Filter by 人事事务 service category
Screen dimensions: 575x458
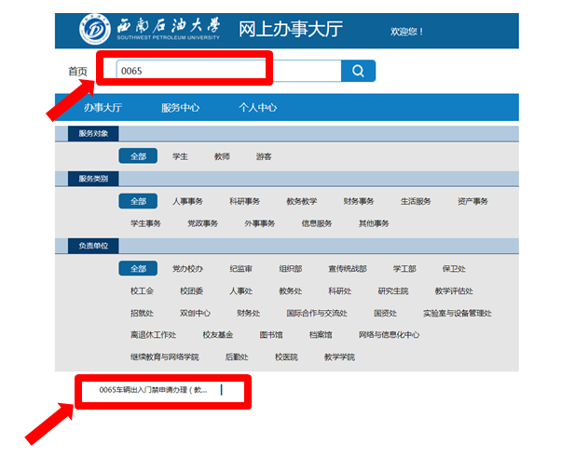[x=187, y=201]
